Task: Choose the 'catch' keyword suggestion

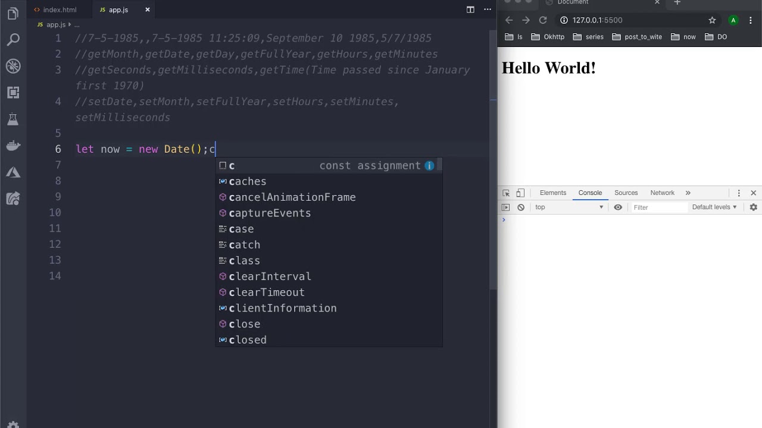Action: (329, 245)
